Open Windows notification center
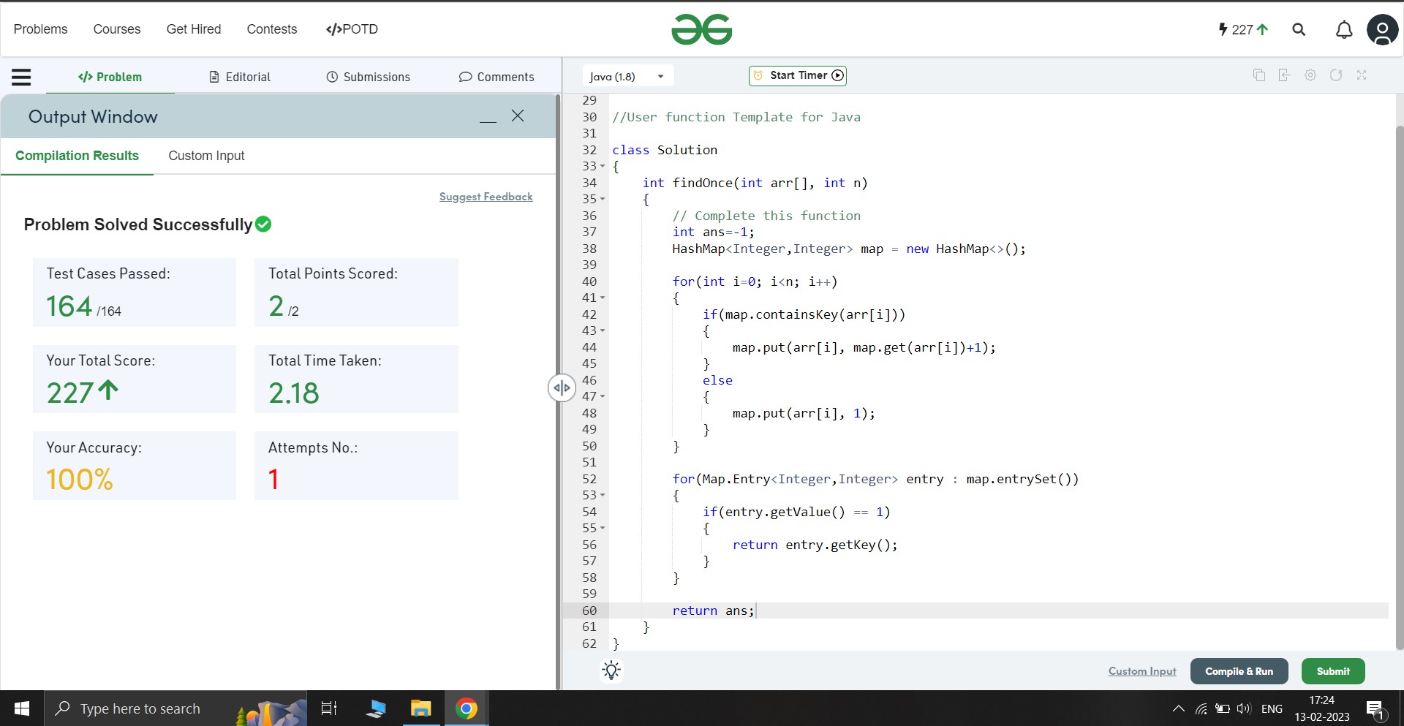The width and height of the screenshot is (1404, 726). coord(1375,709)
